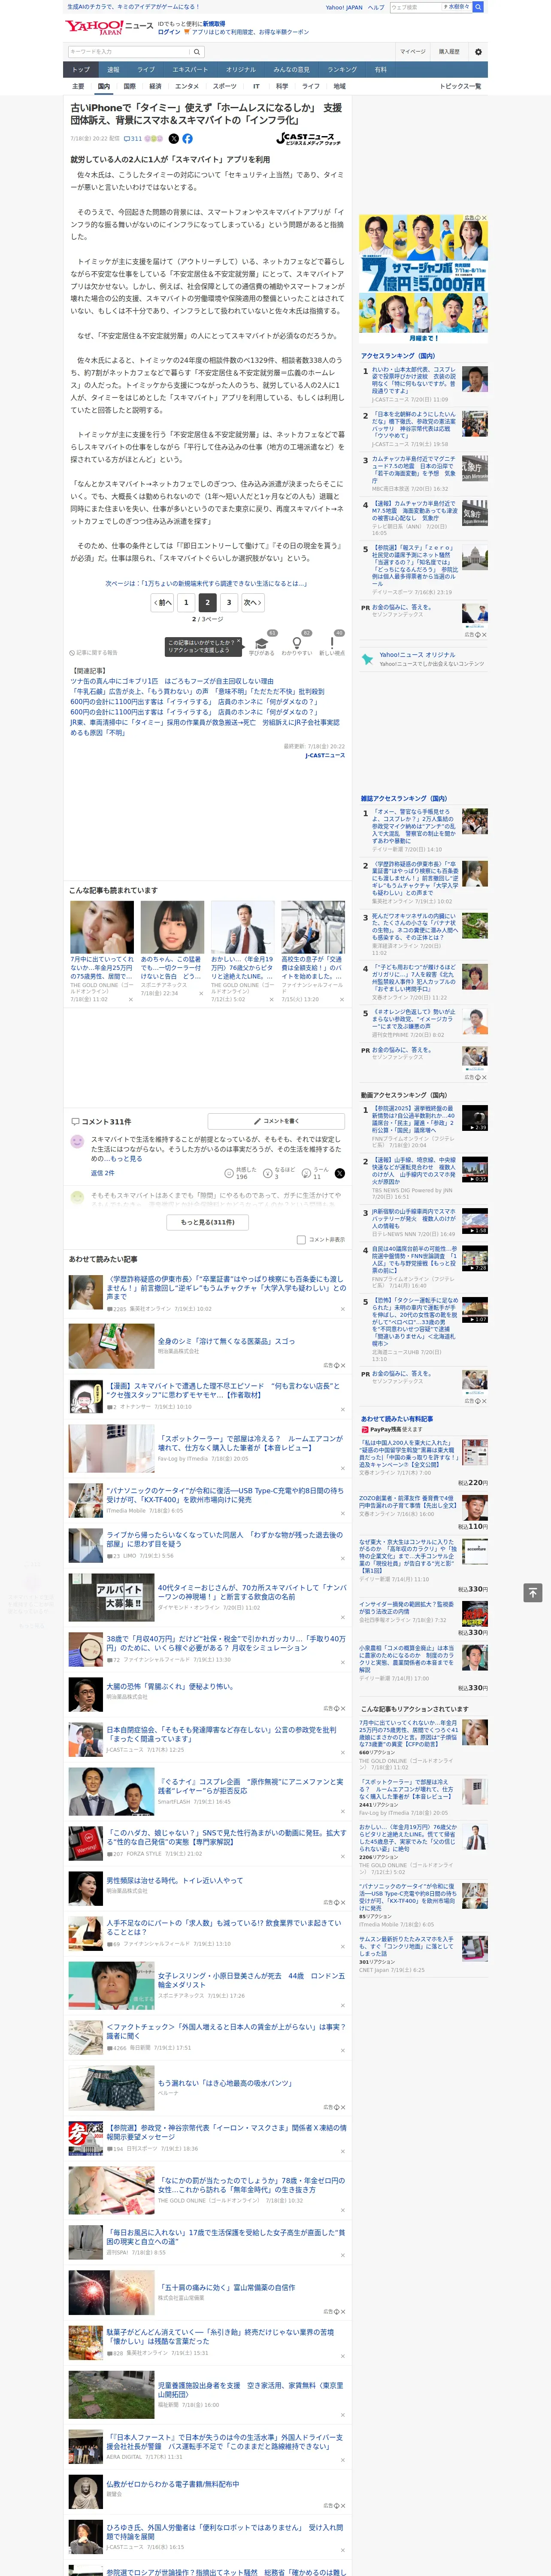Click the ログイン link

pos(169,32)
